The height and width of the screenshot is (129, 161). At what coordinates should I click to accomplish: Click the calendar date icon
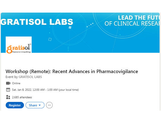pyautogui.click(x=8, y=90)
